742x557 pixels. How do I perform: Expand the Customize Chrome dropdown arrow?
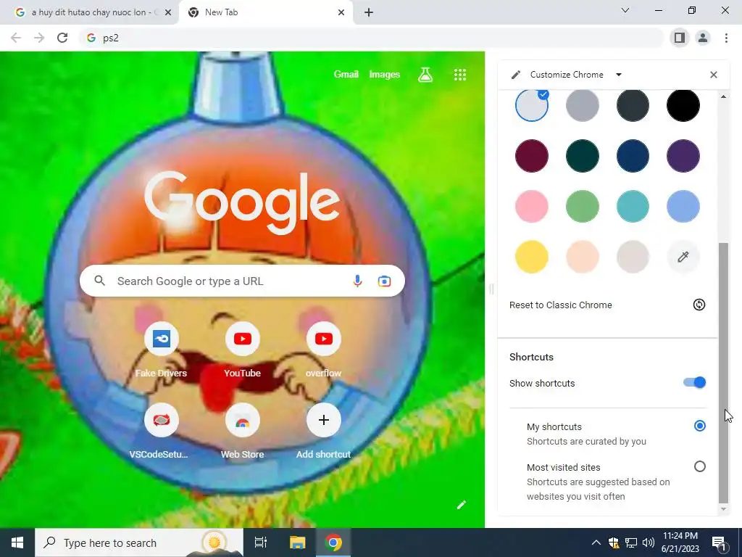[619, 75]
